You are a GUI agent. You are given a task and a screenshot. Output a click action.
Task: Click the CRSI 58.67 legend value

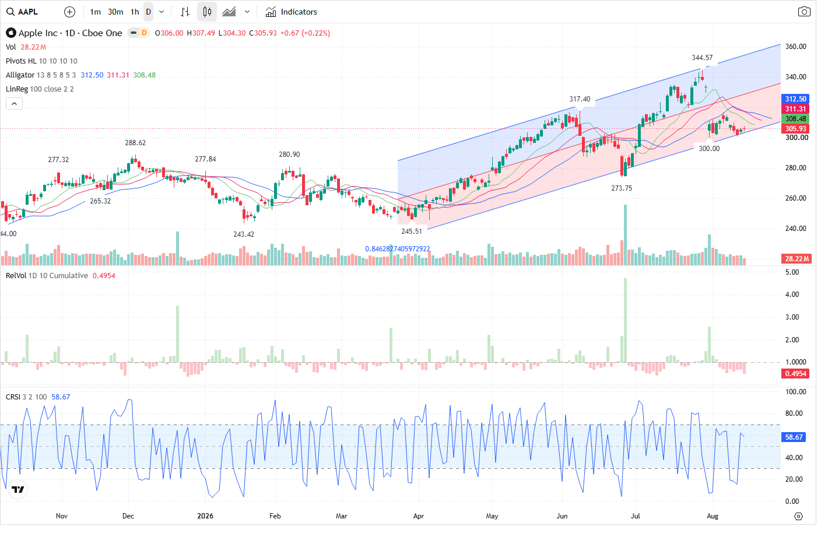[x=61, y=397]
